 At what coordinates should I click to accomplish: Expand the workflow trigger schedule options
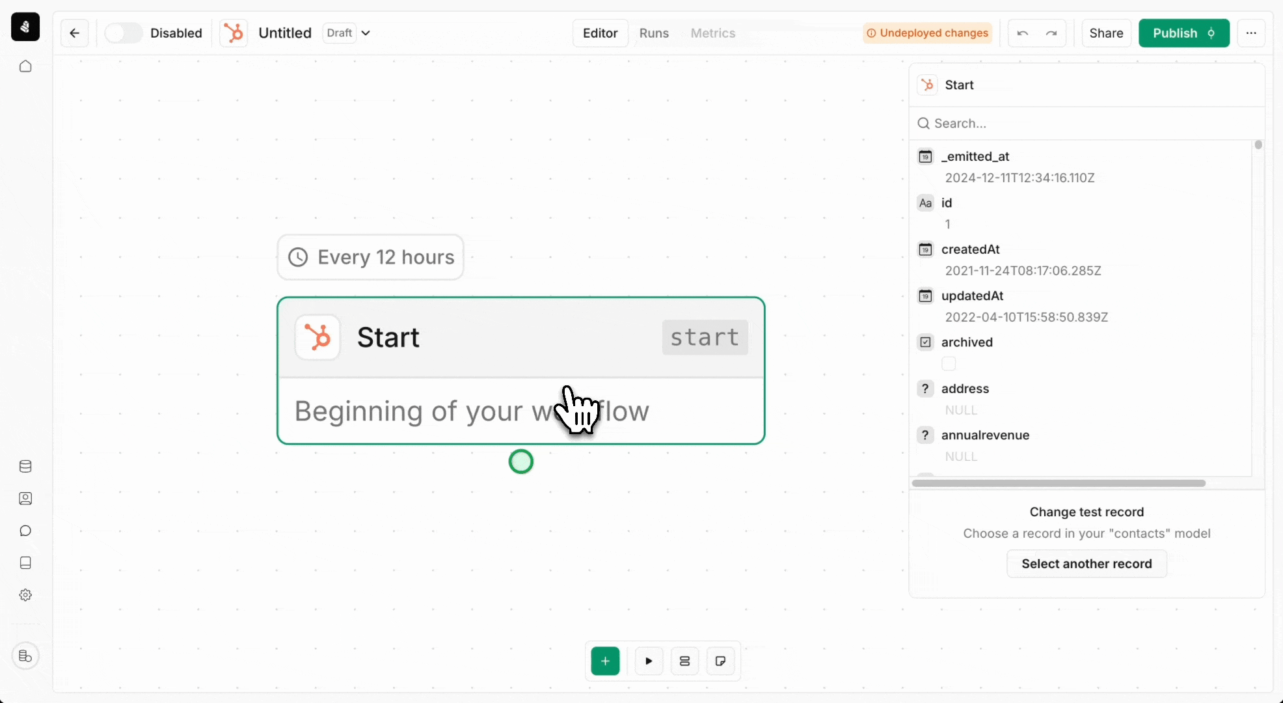click(x=370, y=256)
